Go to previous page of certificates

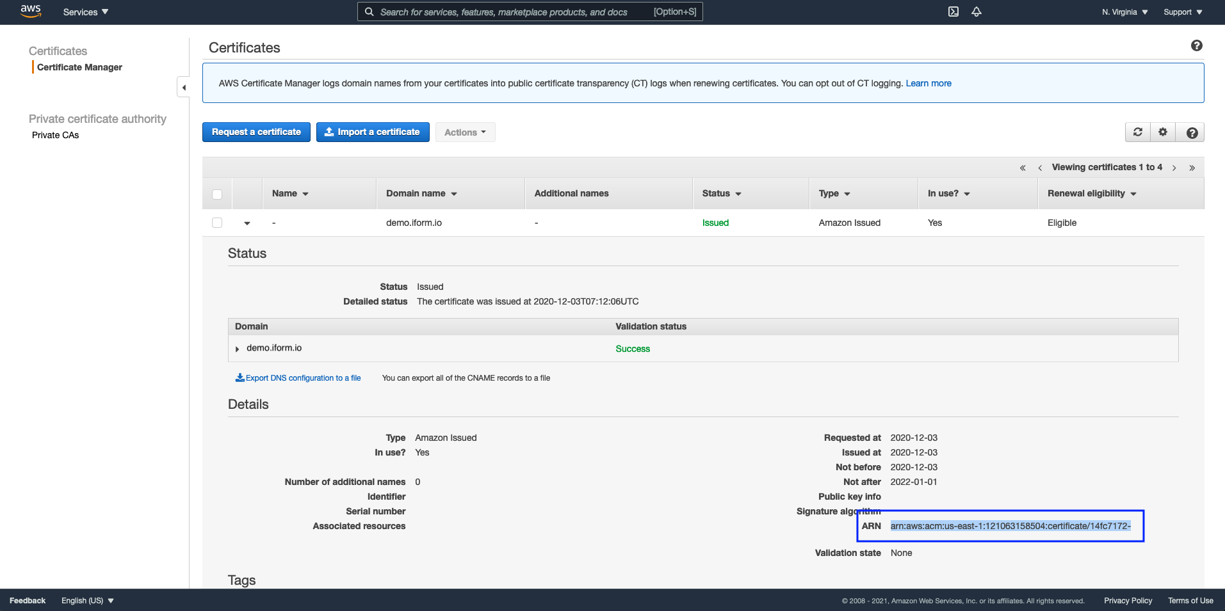(1040, 168)
